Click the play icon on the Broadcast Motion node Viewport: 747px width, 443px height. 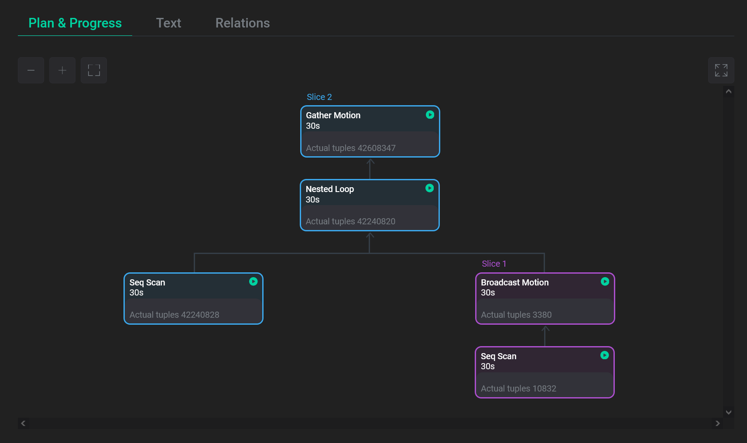tap(605, 282)
